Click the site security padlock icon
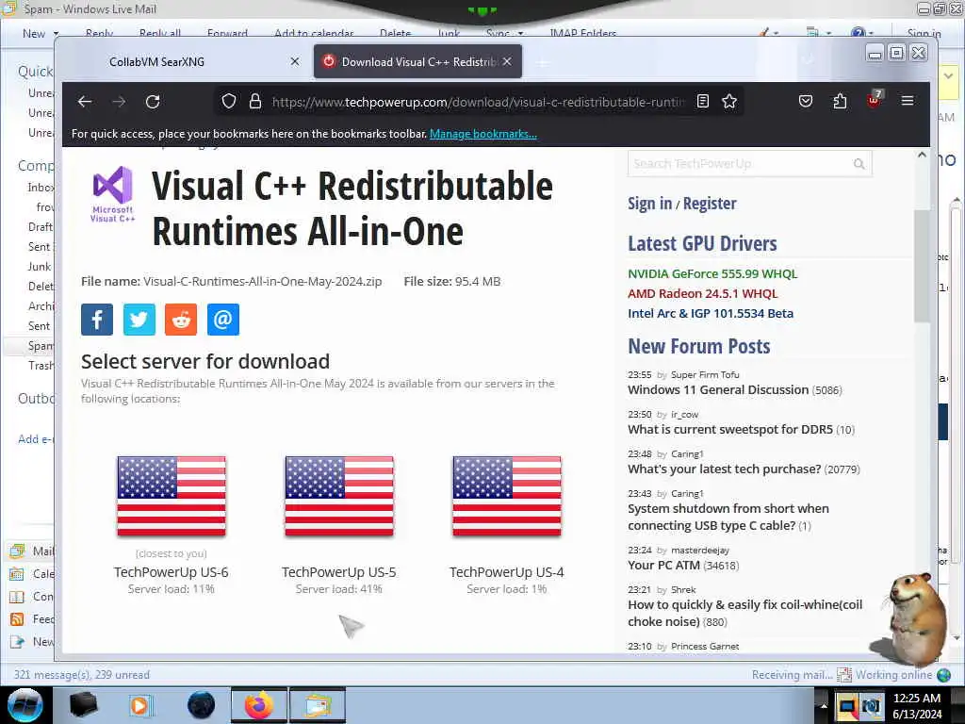Screen dimensions: 965x724 pos(255,102)
